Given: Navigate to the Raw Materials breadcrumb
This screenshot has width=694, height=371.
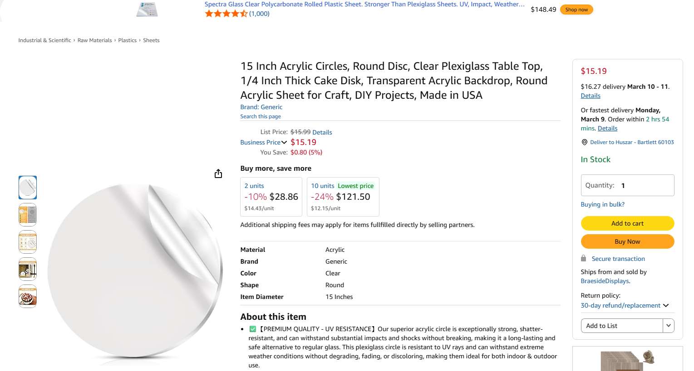Looking at the screenshot, I should (x=94, y=40).
